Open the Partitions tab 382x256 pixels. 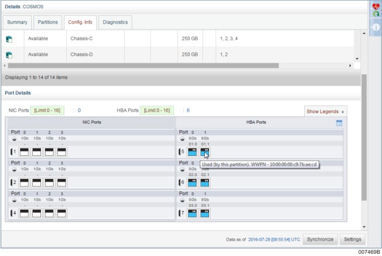coord(47,22)
